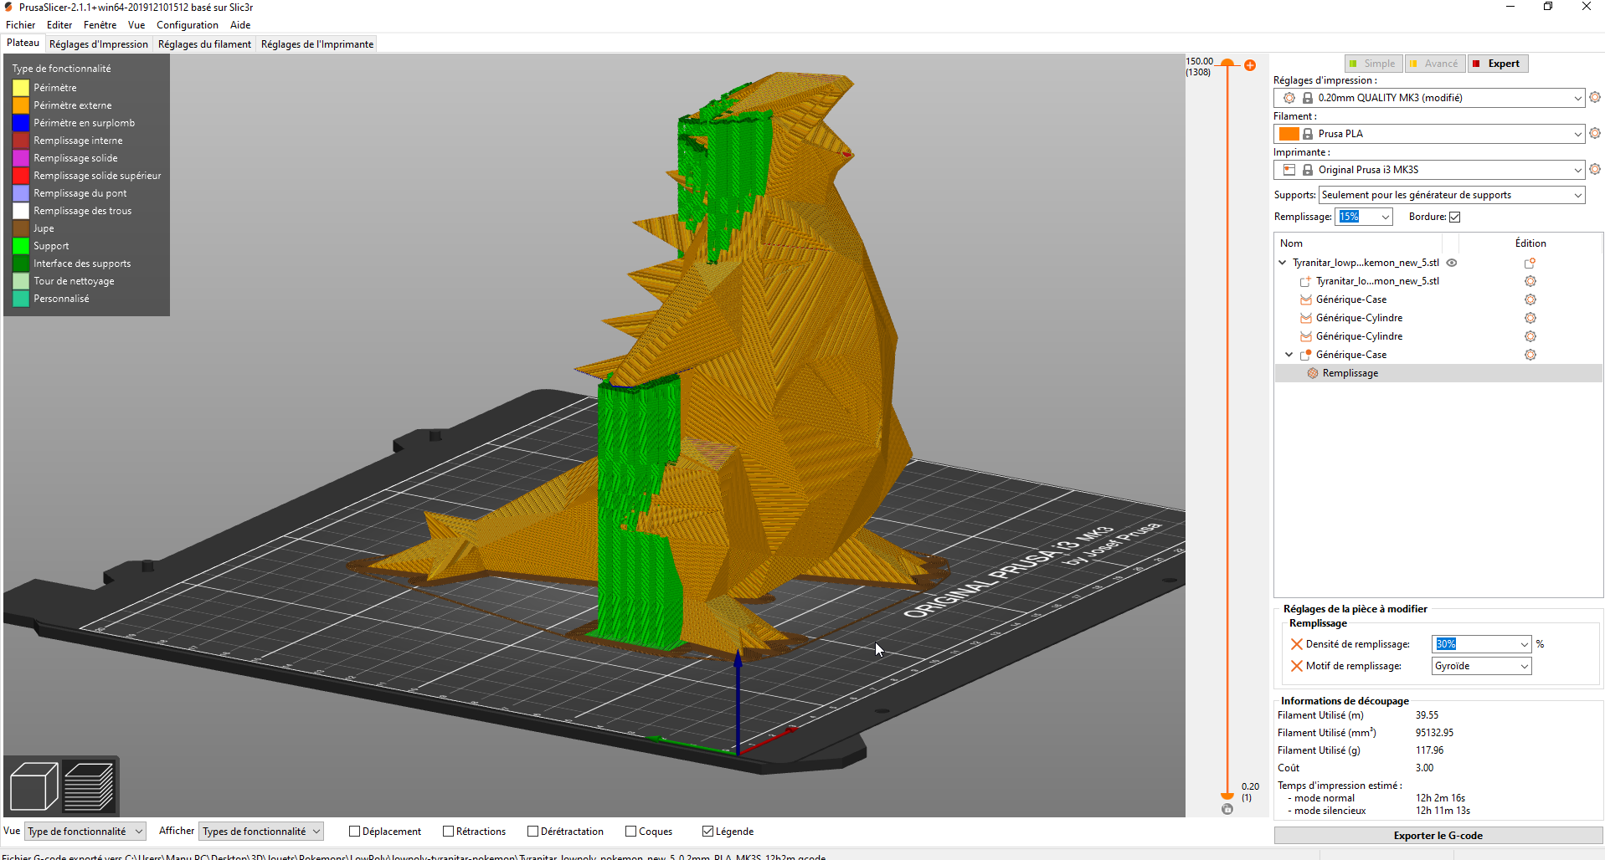Click the add-settings icon for Tyranitar object row

point(1530,263)
